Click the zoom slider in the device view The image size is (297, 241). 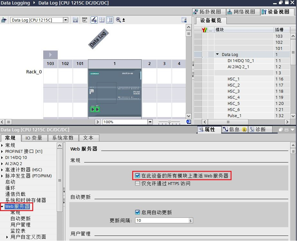point(169,122)
